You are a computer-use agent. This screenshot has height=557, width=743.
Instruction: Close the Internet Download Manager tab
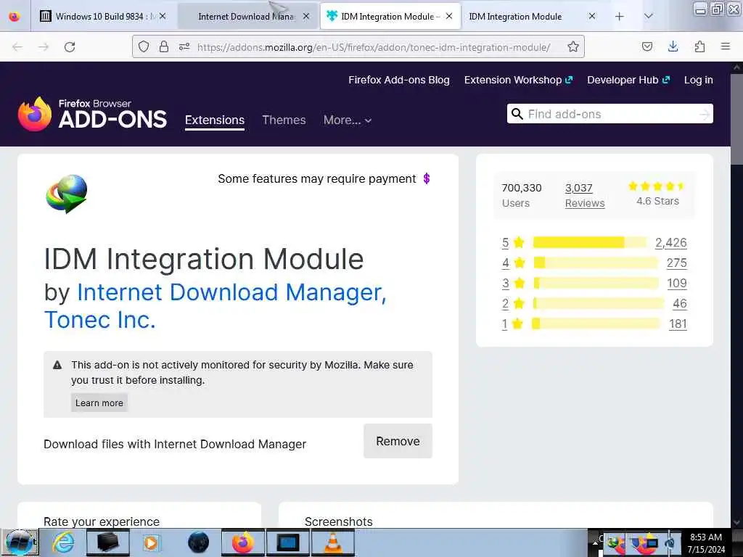(x=306, y=16)
